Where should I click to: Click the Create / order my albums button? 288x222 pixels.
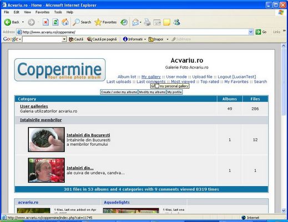(119, 92)
